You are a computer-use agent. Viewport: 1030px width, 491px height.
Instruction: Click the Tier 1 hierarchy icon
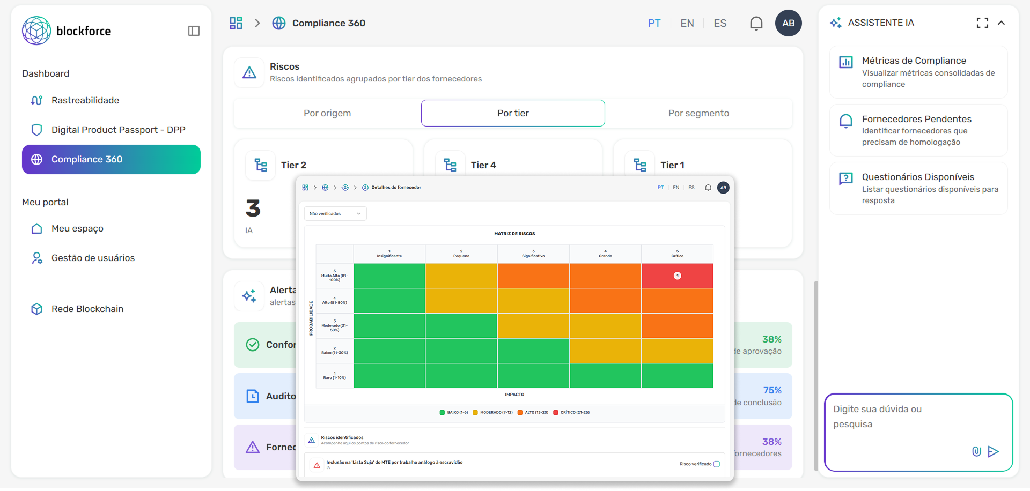[640, 165]
